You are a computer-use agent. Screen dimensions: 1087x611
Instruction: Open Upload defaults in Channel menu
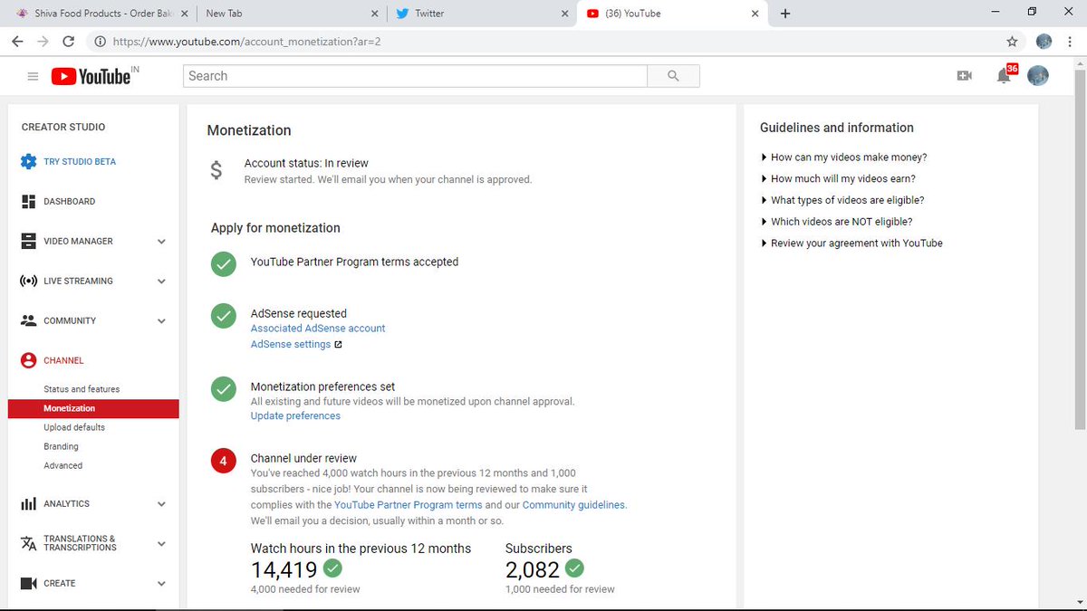coord(74,427)
